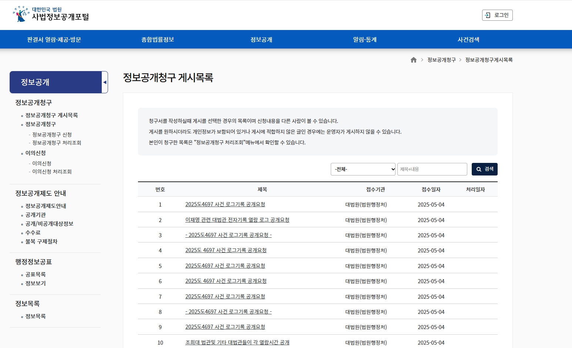This screenshot has width=572, height=348.
Task: Switch to the 종합법률정보 menu
Action: pyautogui.click(x=157, y=39)
